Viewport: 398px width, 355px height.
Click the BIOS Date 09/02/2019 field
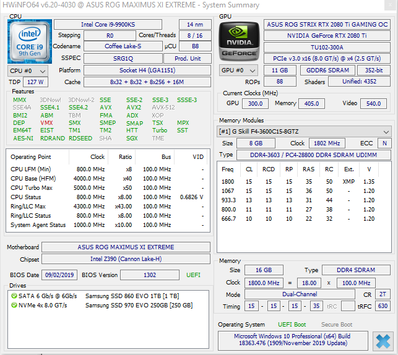pyautogui.click(x=59, y=275)
